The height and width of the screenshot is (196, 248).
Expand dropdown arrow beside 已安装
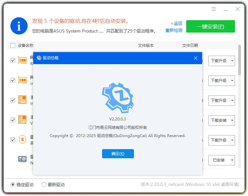tap(232, 160)
